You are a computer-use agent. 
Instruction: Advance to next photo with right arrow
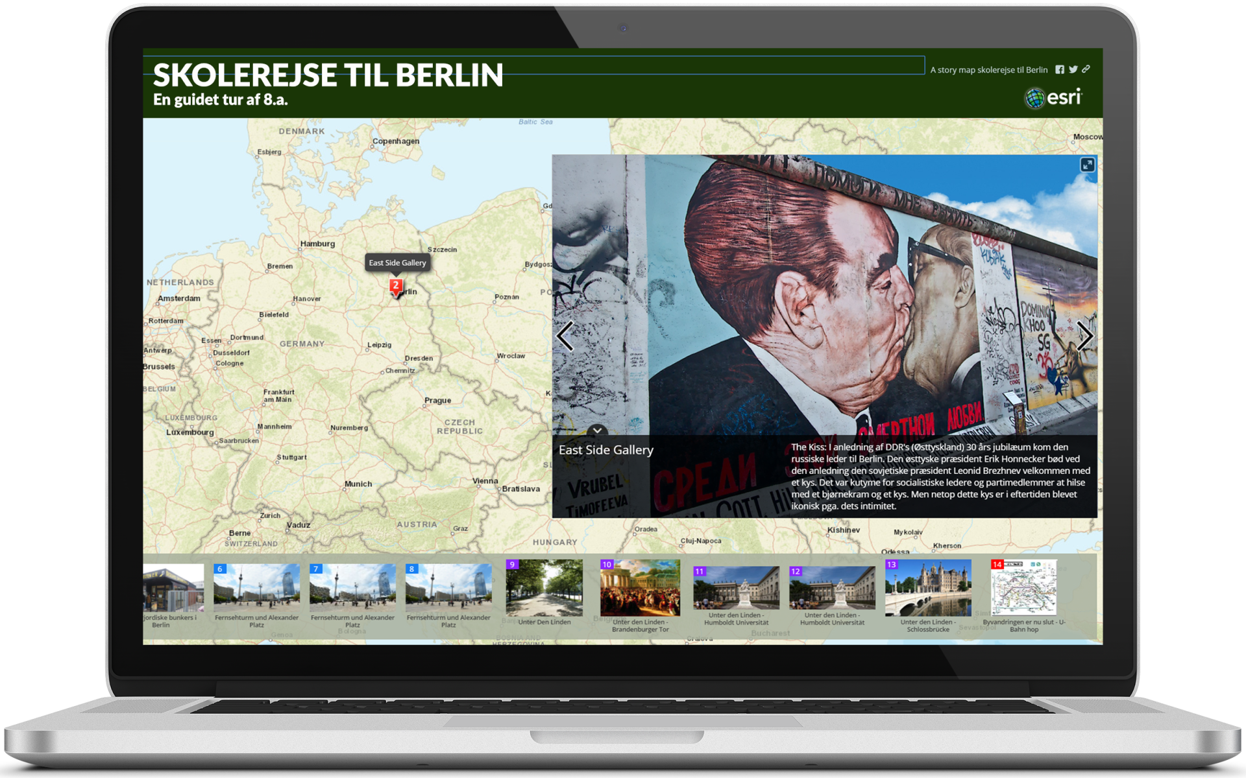click(1084, 336)
